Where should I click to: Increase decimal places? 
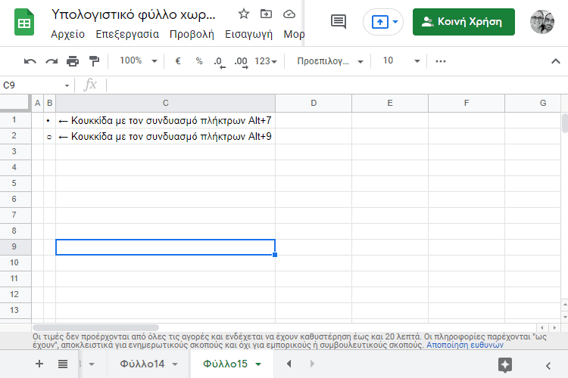point(242,61)
